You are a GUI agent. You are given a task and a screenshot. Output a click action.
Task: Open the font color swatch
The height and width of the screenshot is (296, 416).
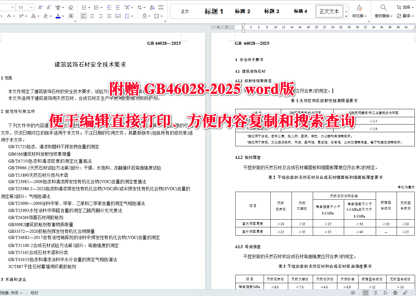point(57,16)
